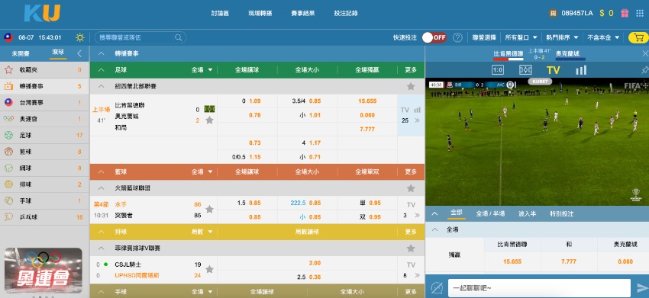Turn on the 快速投注 OFF switch

434,37
